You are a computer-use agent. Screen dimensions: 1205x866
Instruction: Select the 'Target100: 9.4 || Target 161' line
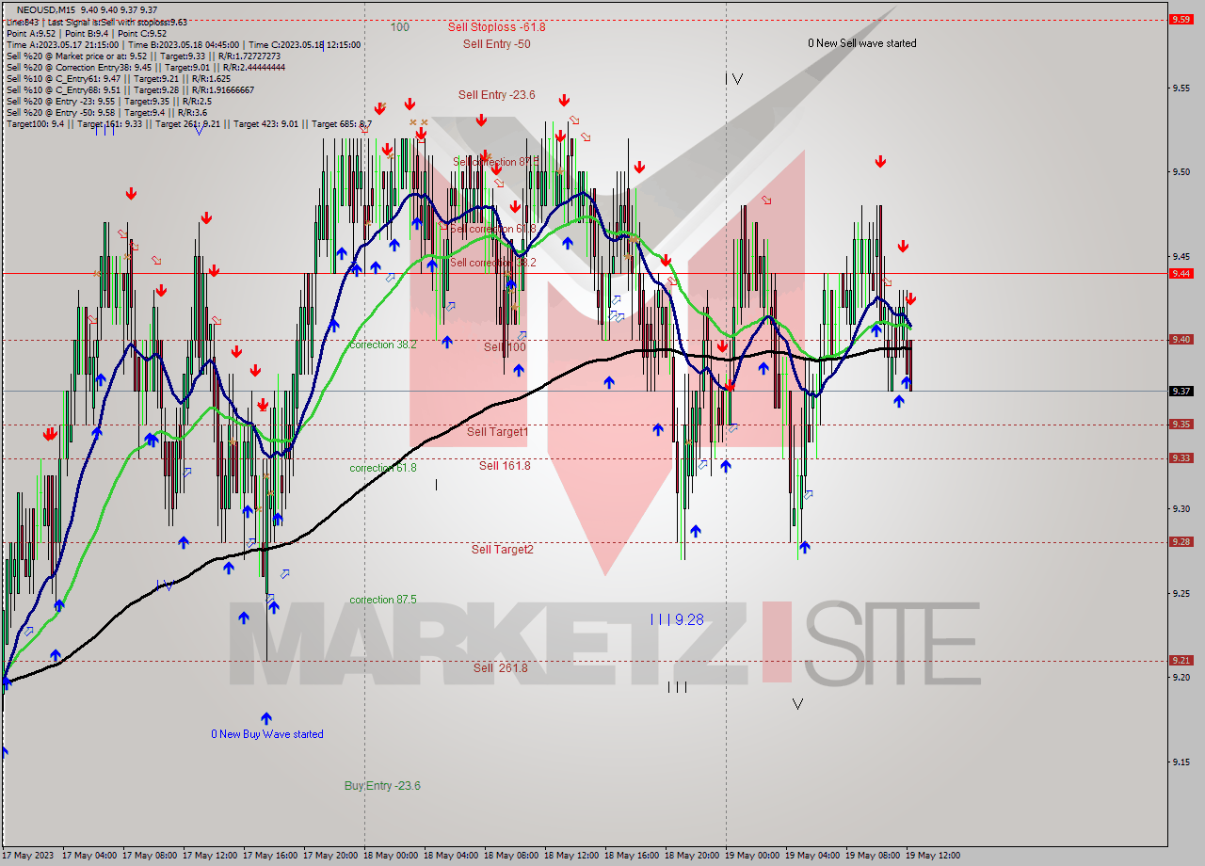189,123
